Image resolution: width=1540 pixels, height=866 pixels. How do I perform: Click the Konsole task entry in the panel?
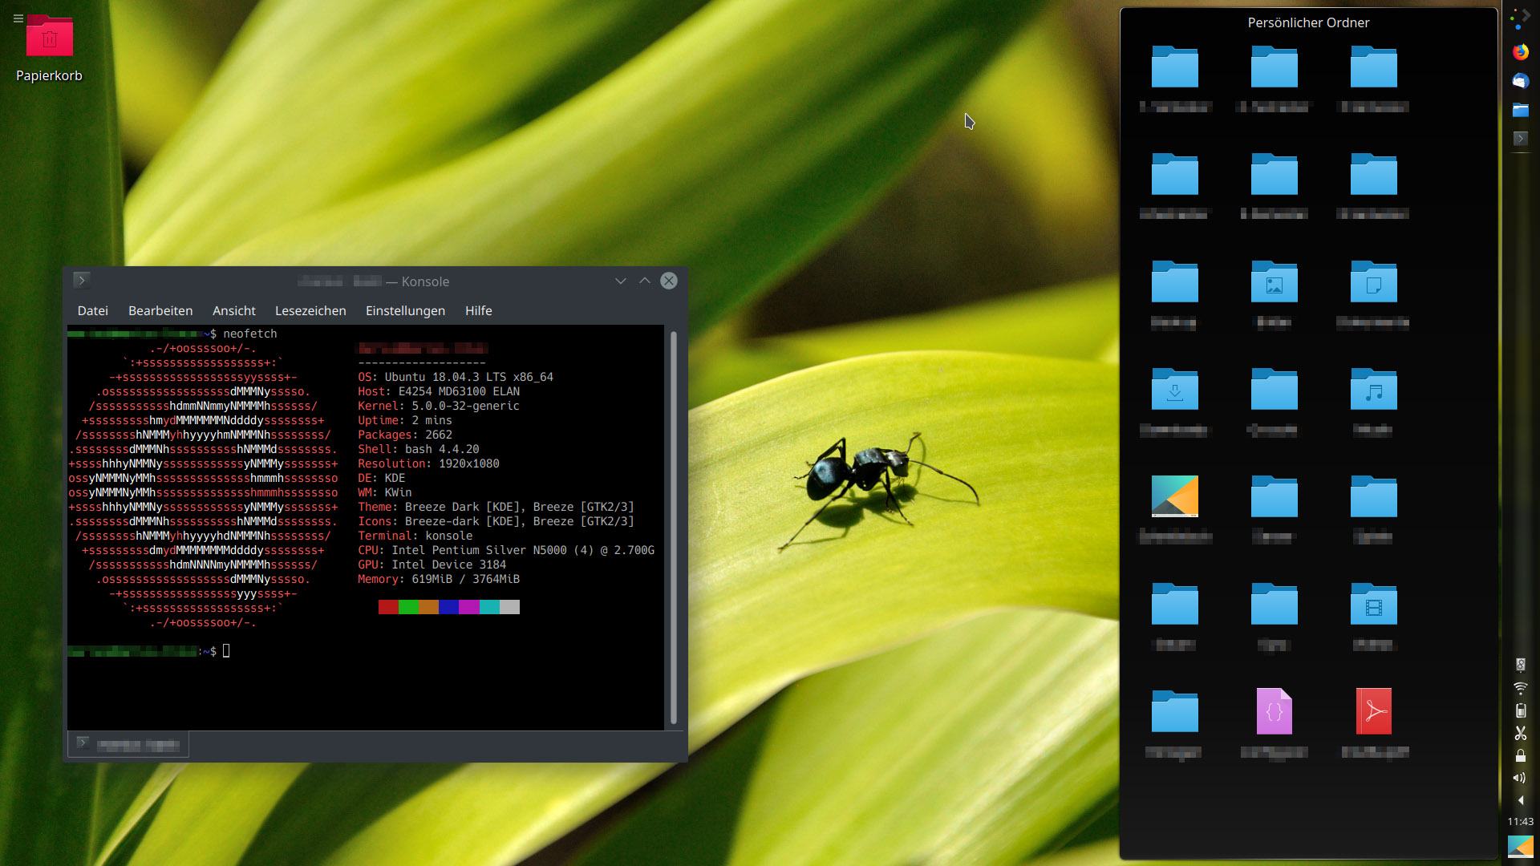tap(1520, 139)
